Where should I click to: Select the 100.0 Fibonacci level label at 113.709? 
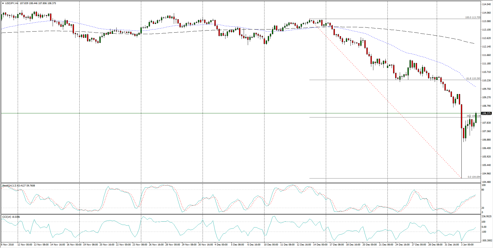click(472, 17)
